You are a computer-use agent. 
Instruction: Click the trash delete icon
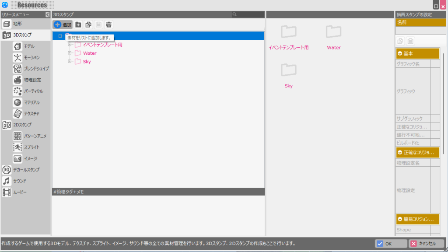pyautogui.click(x=108, y=25)
